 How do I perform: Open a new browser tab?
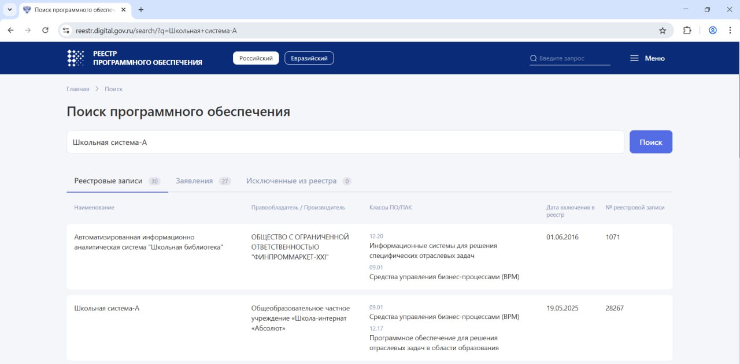[x=141, y=10]
